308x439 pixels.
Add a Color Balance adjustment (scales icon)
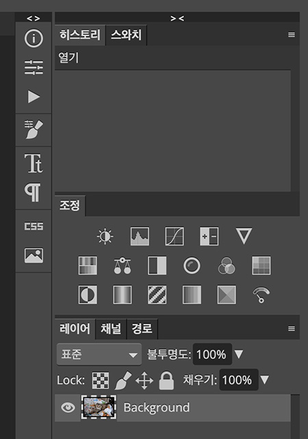[123, 266]
